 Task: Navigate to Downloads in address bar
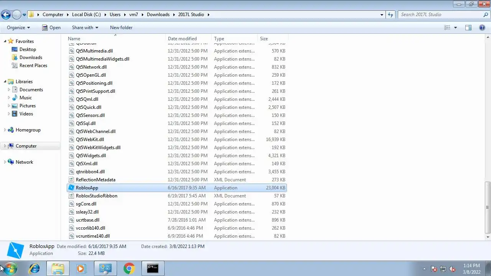tap(158, 15)
